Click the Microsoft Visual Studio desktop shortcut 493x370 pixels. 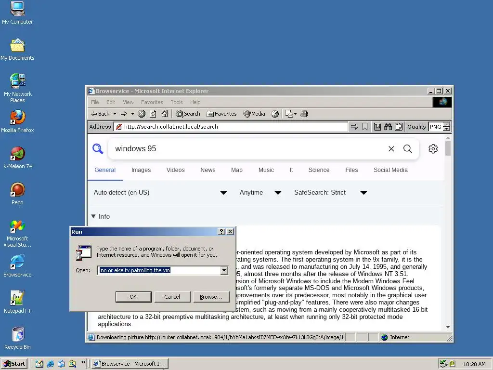coord(17,234)
